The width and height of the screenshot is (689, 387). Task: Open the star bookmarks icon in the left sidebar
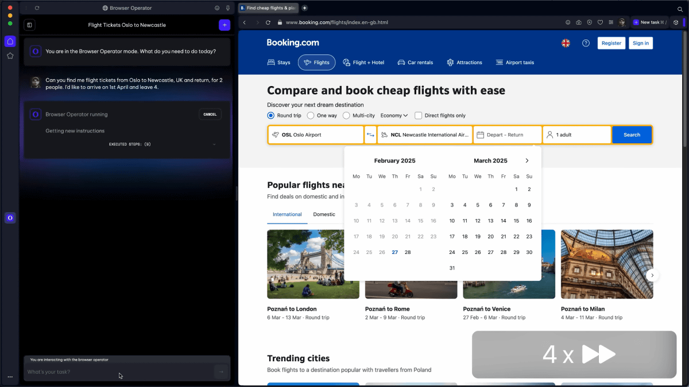pos(10,56)
